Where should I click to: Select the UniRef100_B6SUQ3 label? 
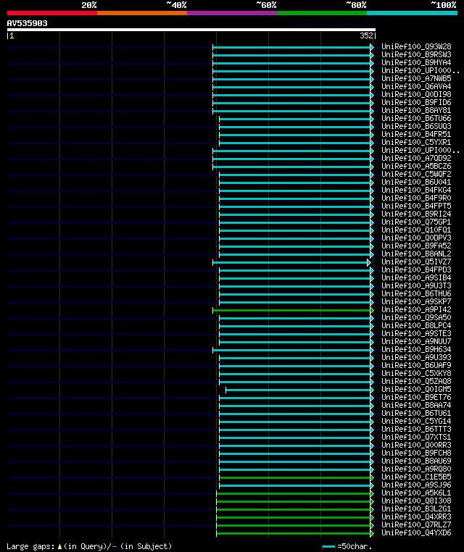(x=416, y=126)
